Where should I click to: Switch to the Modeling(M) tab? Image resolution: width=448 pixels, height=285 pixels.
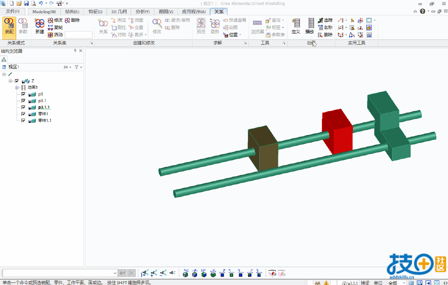click(x=44, y=12)
